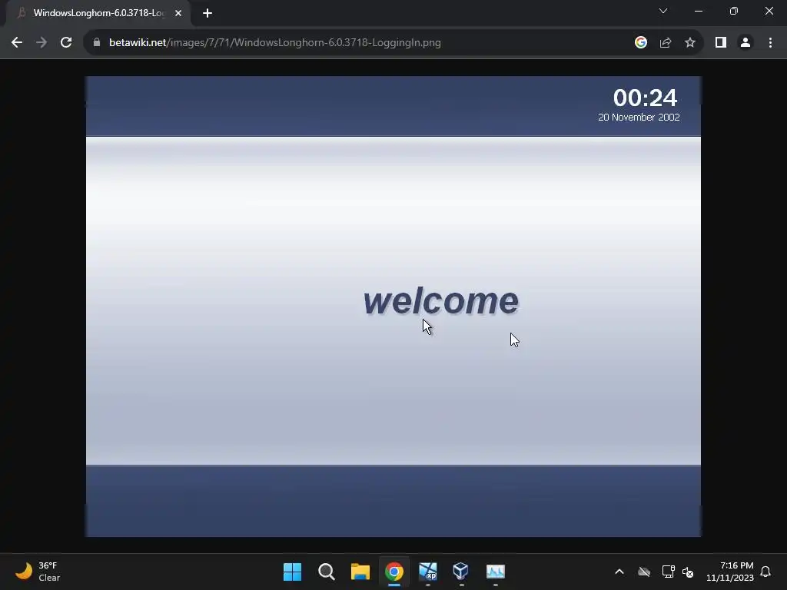The image size is (787, 590).
Task: Open File Explorer from taskbar
Action: click(x=360, y=572)
